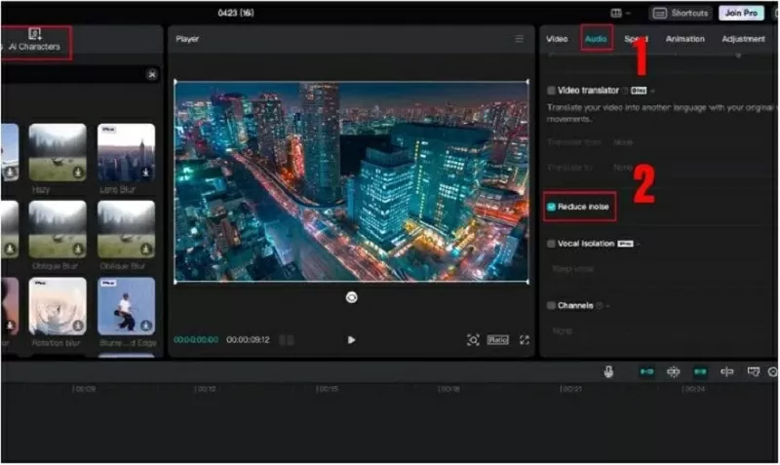Toggle fullscreen preview in the player
This screenshot has height=465, width=780.
(x=525, y=340)
